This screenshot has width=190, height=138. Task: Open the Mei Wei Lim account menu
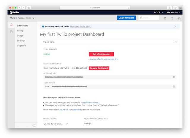click(174, 12)
